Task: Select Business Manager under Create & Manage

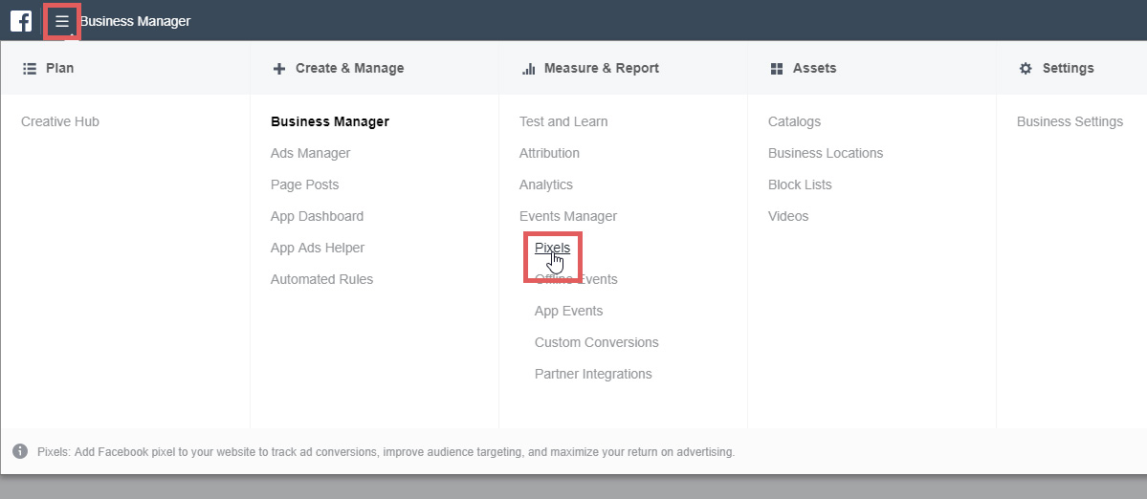Action: point(330,121)
